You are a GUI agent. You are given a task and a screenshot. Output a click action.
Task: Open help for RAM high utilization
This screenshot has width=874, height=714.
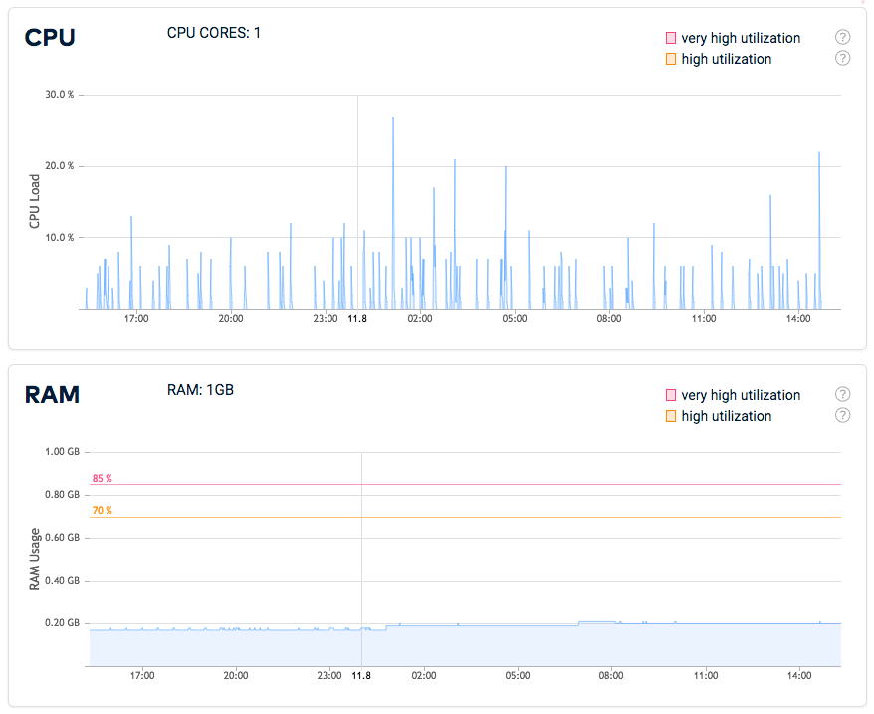tap(842, 415)
